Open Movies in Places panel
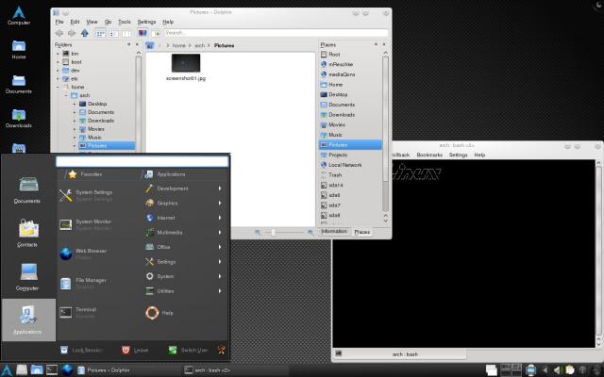This screenshot has height=377, width=604. [333, 124]
